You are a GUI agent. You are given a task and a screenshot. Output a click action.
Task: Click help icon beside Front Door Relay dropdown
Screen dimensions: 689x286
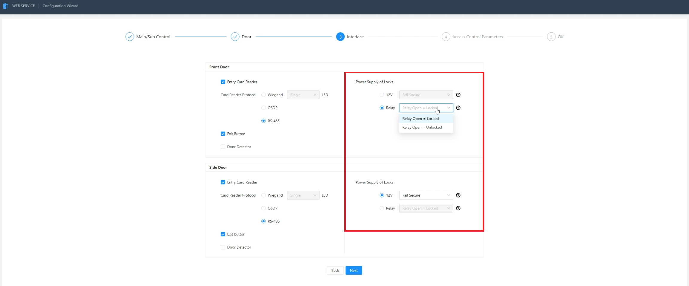tap(458, 108)
